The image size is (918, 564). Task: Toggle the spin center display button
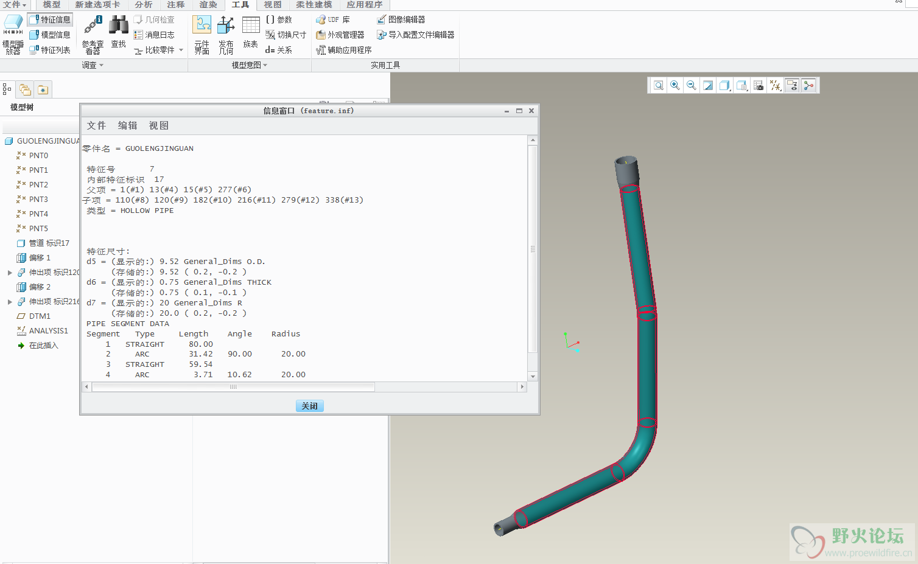[808, 86]
